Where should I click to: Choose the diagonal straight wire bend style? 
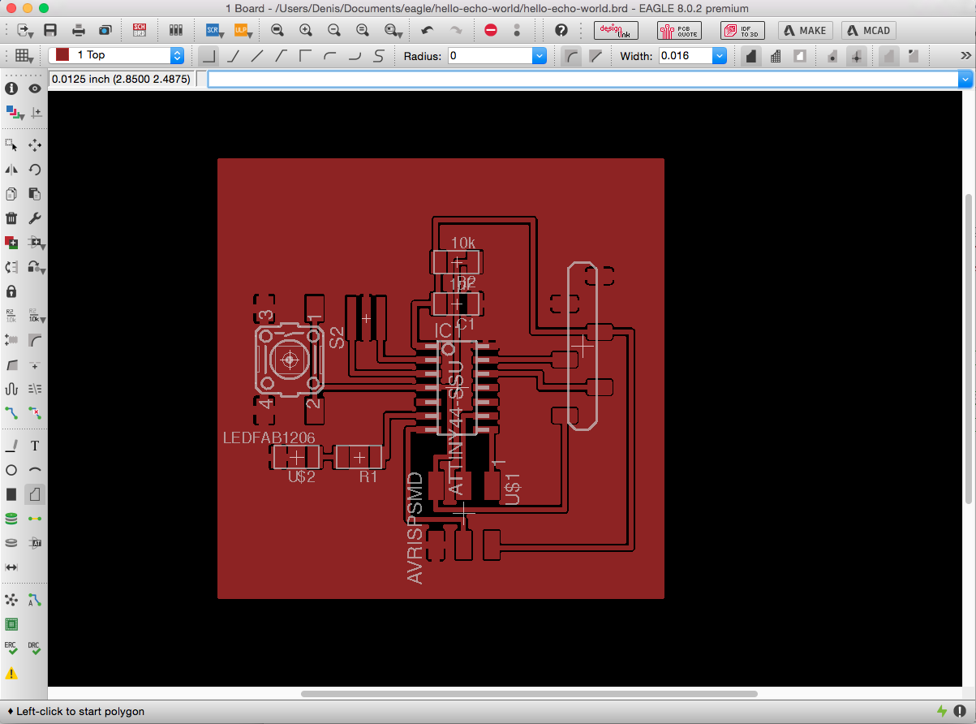(x=257, y=56)
